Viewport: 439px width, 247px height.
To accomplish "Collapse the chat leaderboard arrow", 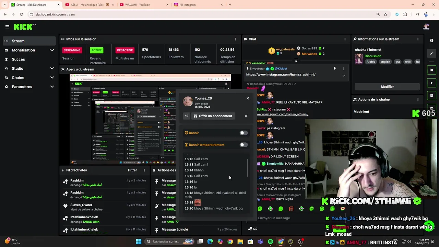I will [296, 60].
